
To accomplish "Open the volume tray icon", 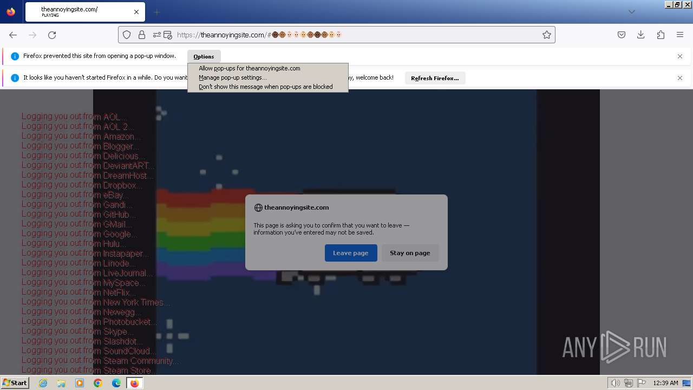I will point(615,383).
